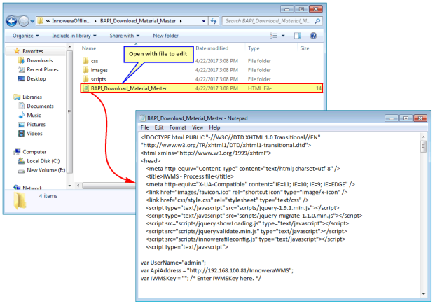Open the Explorer help icon
The width and height of the screenshot is (435, 306).
pyautogui.click(x=313, y=36)
